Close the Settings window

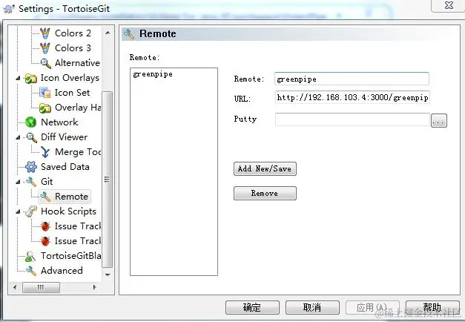point(449,5)
